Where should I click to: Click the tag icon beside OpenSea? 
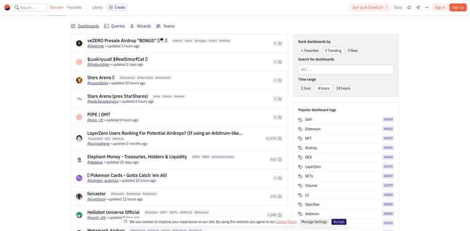pos(300,205)
